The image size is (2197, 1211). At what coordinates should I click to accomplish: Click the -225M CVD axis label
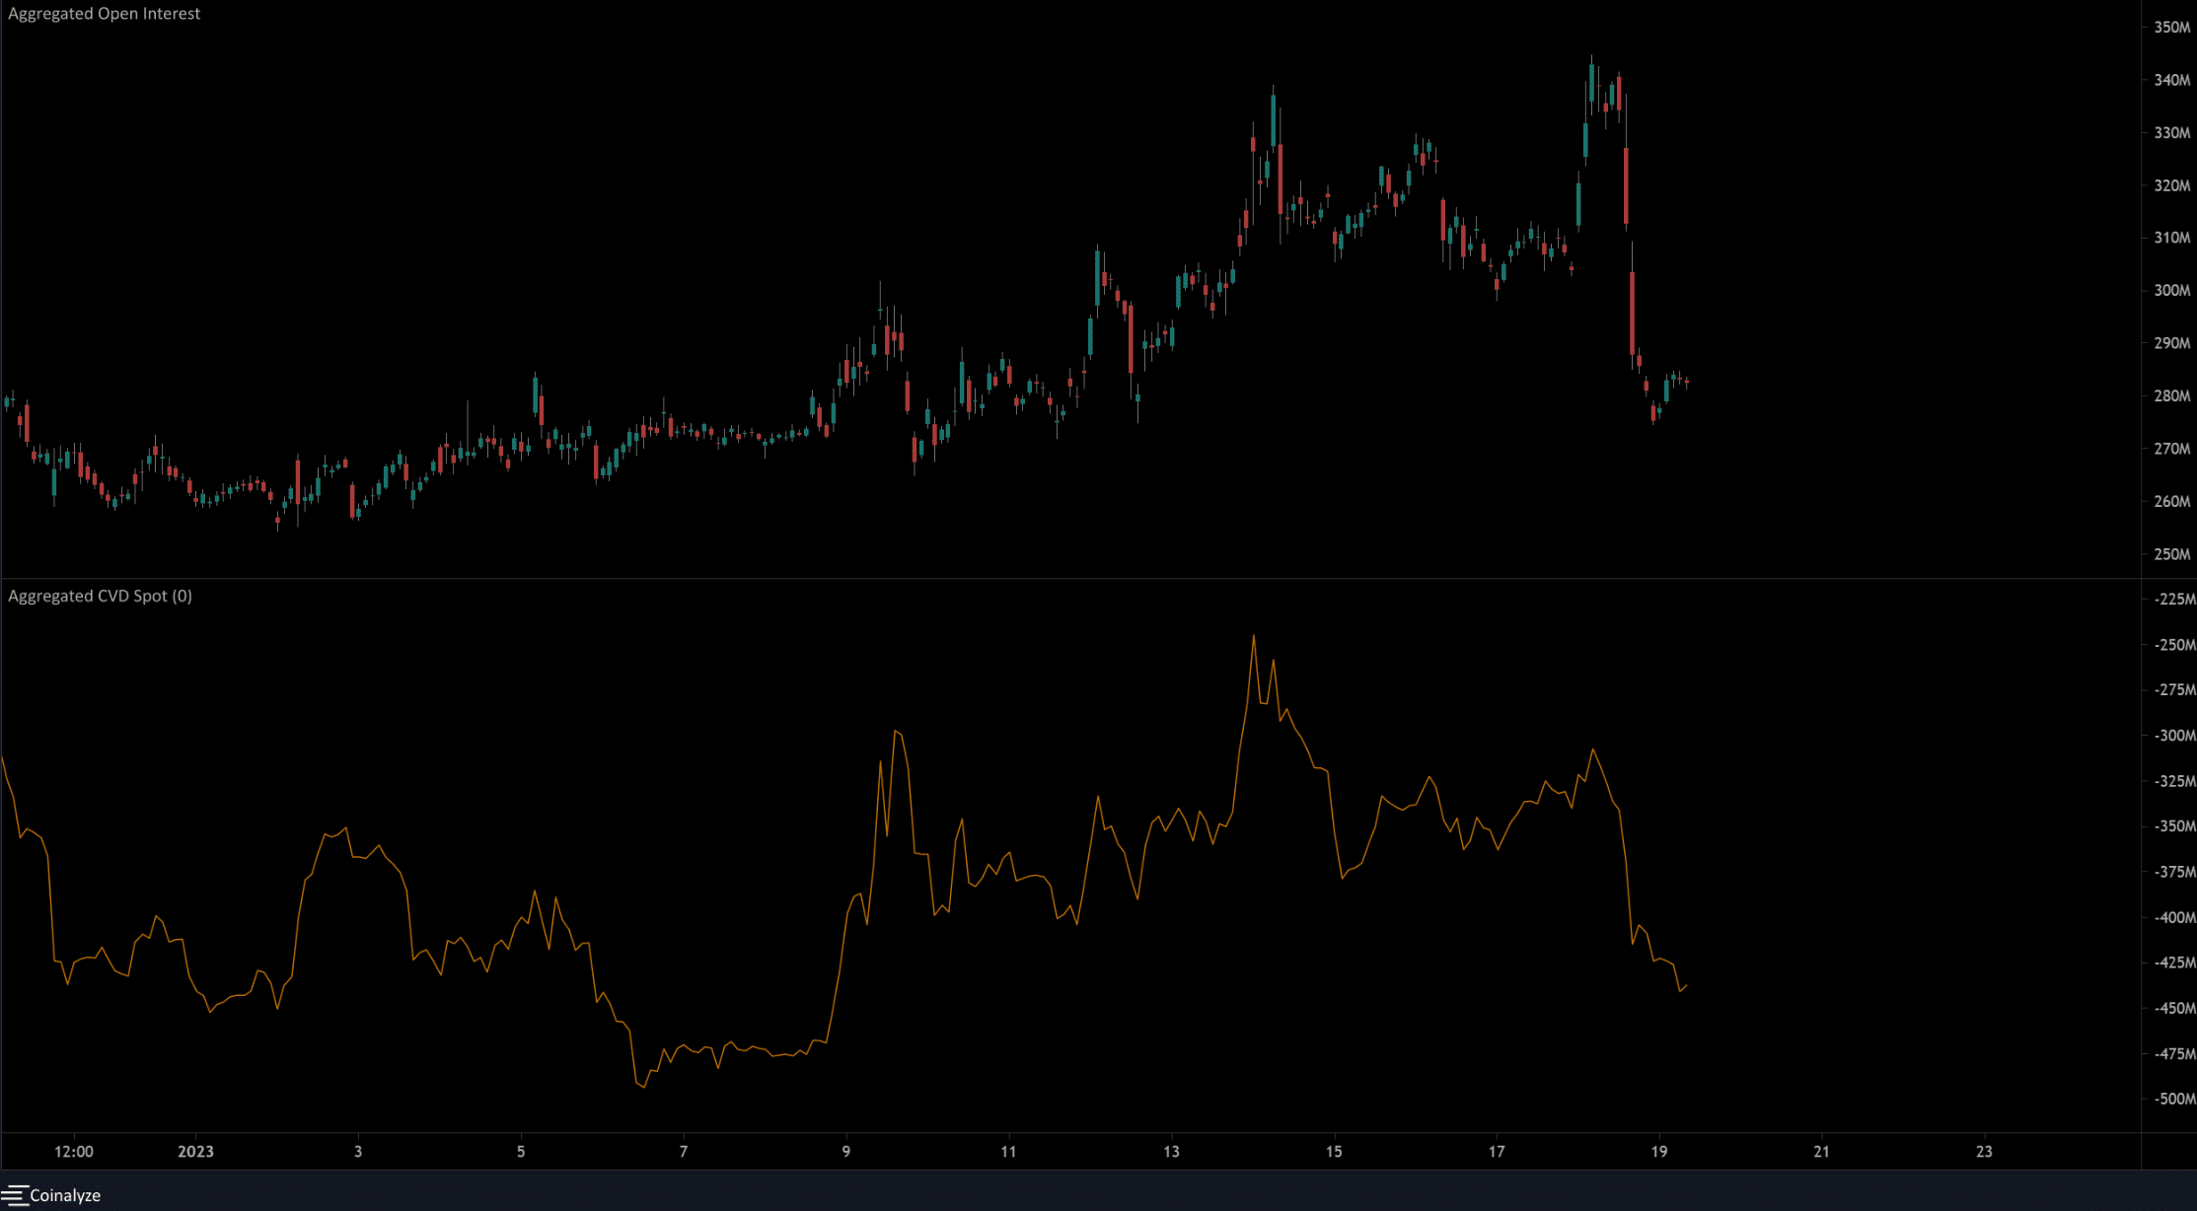(x=2174, y=599)
